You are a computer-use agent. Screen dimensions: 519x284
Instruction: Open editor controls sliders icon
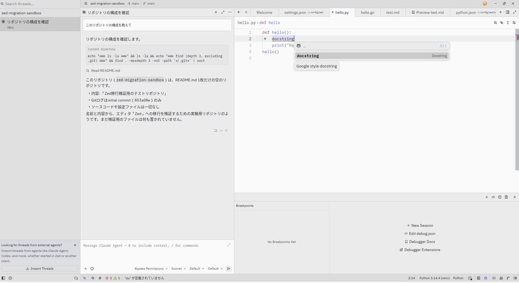(x=514, y=22)
